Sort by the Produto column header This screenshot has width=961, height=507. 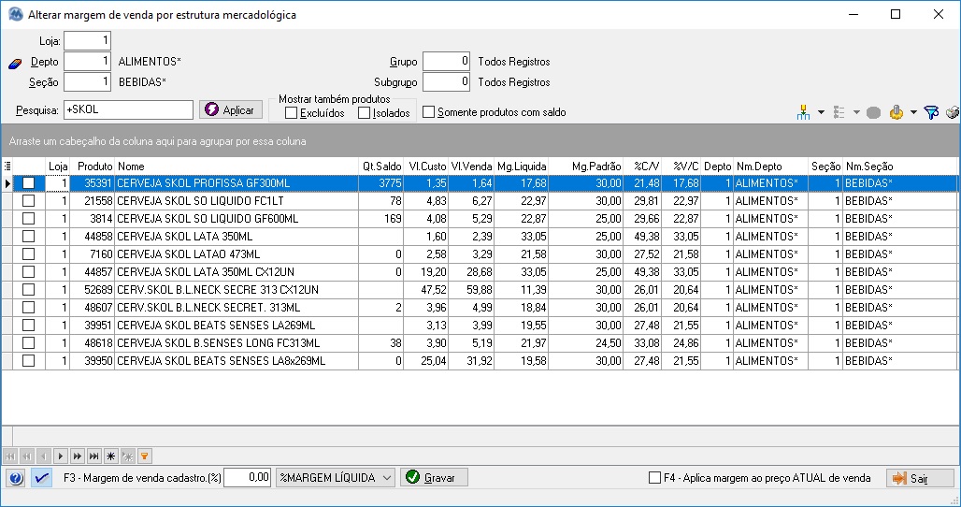[92, 167]
